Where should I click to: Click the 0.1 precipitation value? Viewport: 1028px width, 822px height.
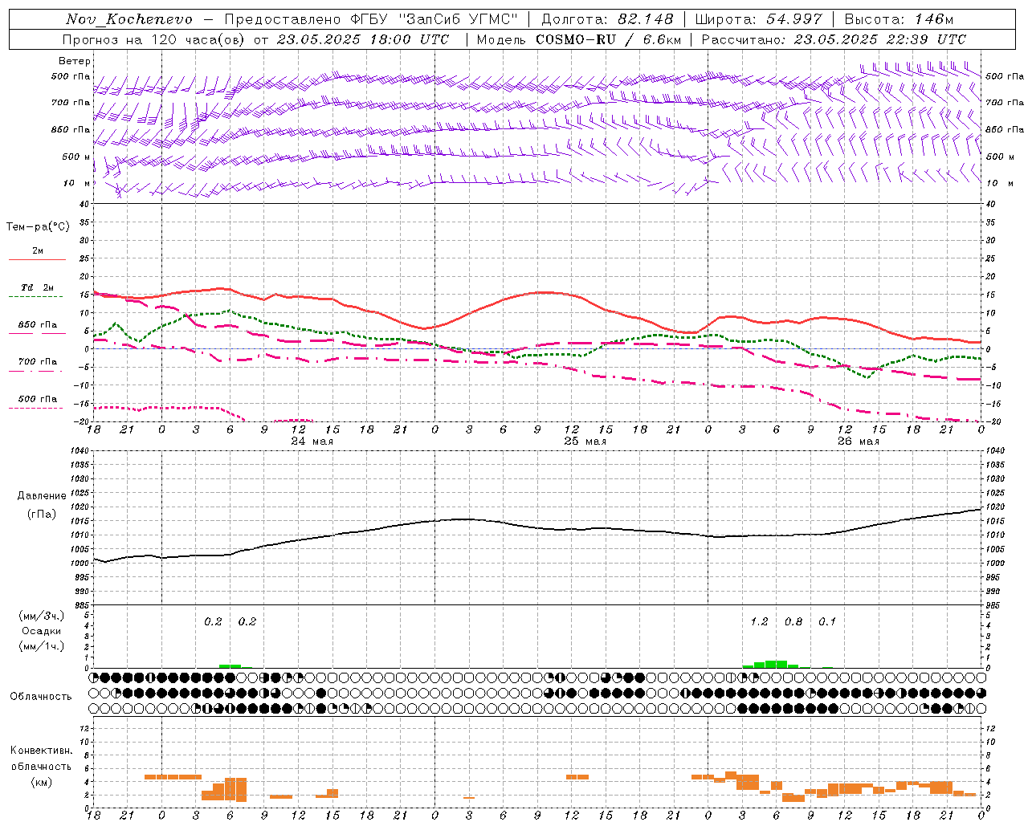tap(827, 622)
